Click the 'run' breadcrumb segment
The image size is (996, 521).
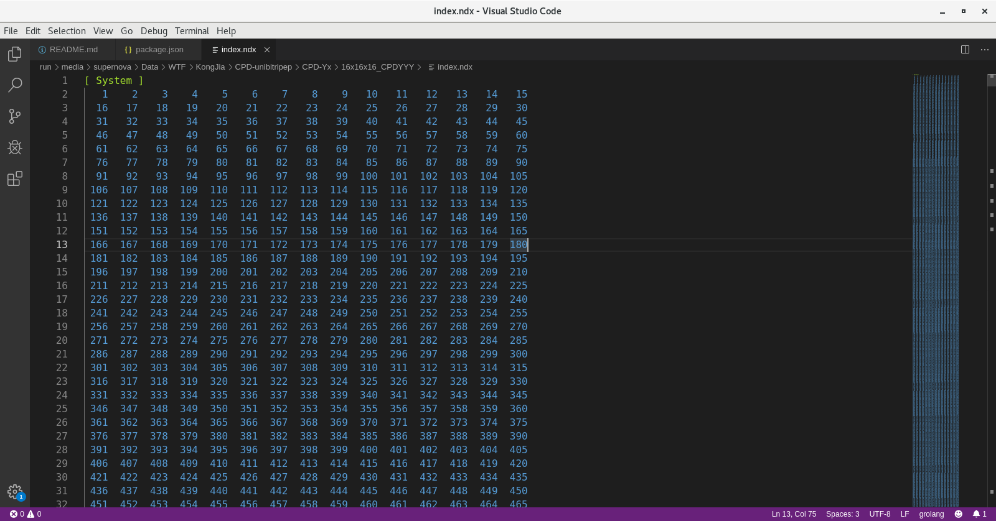point(45,67)
